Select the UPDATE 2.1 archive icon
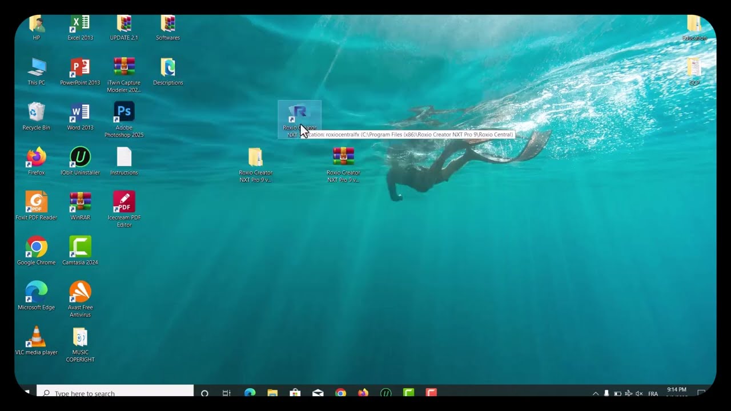 point(124,27)
